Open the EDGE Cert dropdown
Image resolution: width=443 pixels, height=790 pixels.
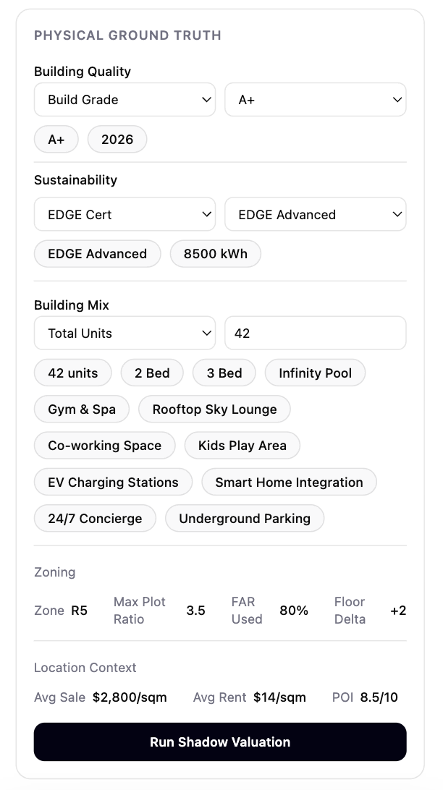(125, 215)
